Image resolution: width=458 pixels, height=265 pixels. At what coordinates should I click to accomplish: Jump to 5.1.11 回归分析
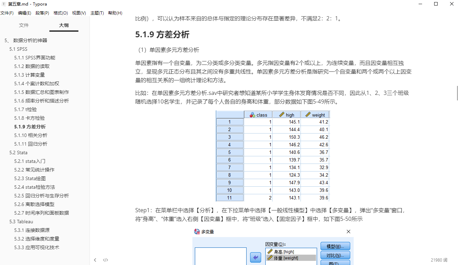(x=31, y=144)
